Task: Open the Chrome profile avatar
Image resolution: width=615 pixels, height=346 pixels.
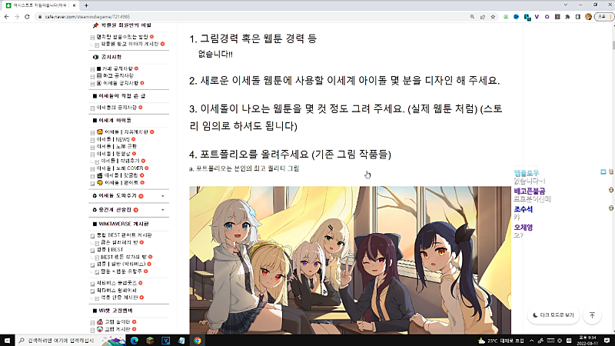Action: click(x=588, y=17)
